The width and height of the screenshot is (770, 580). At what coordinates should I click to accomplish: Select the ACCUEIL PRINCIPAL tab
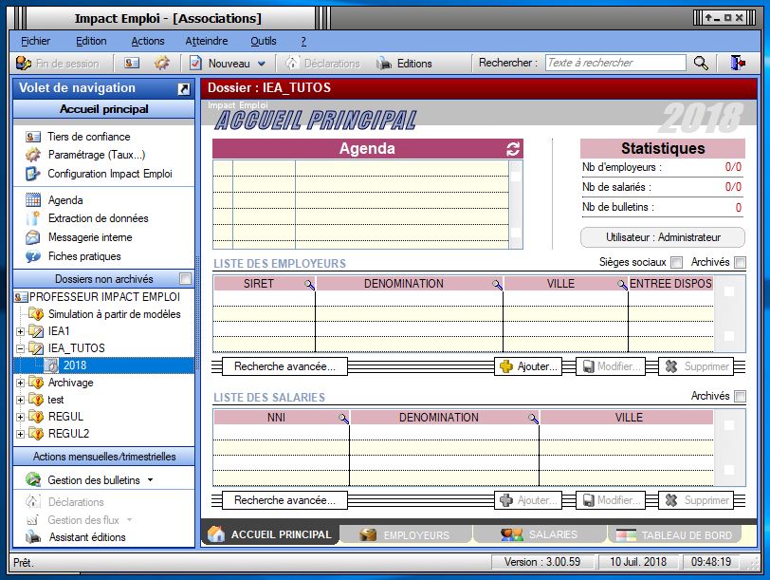point(270,534)
